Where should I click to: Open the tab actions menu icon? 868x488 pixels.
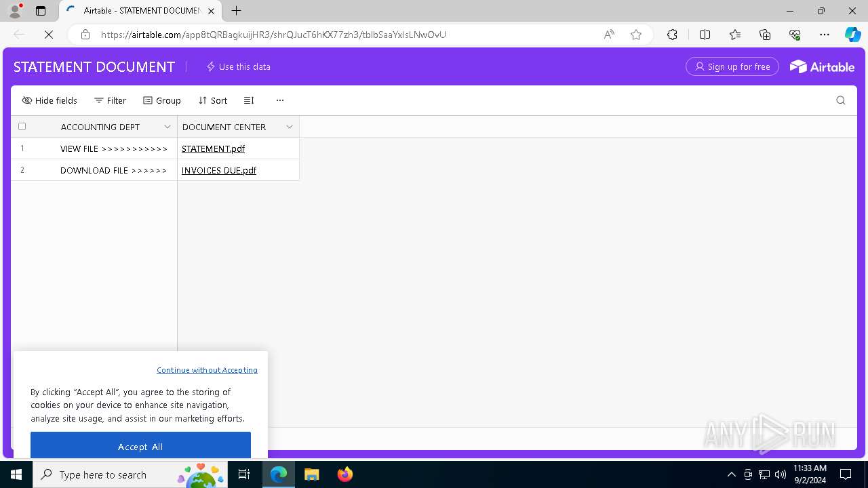point(41,11)
